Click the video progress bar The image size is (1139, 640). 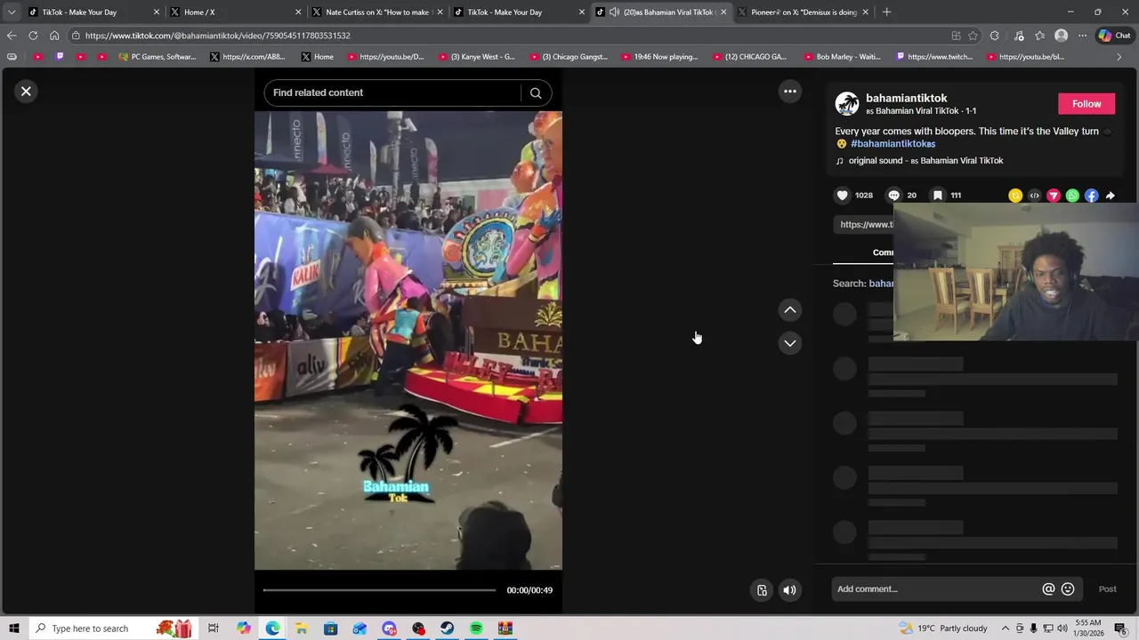pyautogui.click(x=379, y=590)
